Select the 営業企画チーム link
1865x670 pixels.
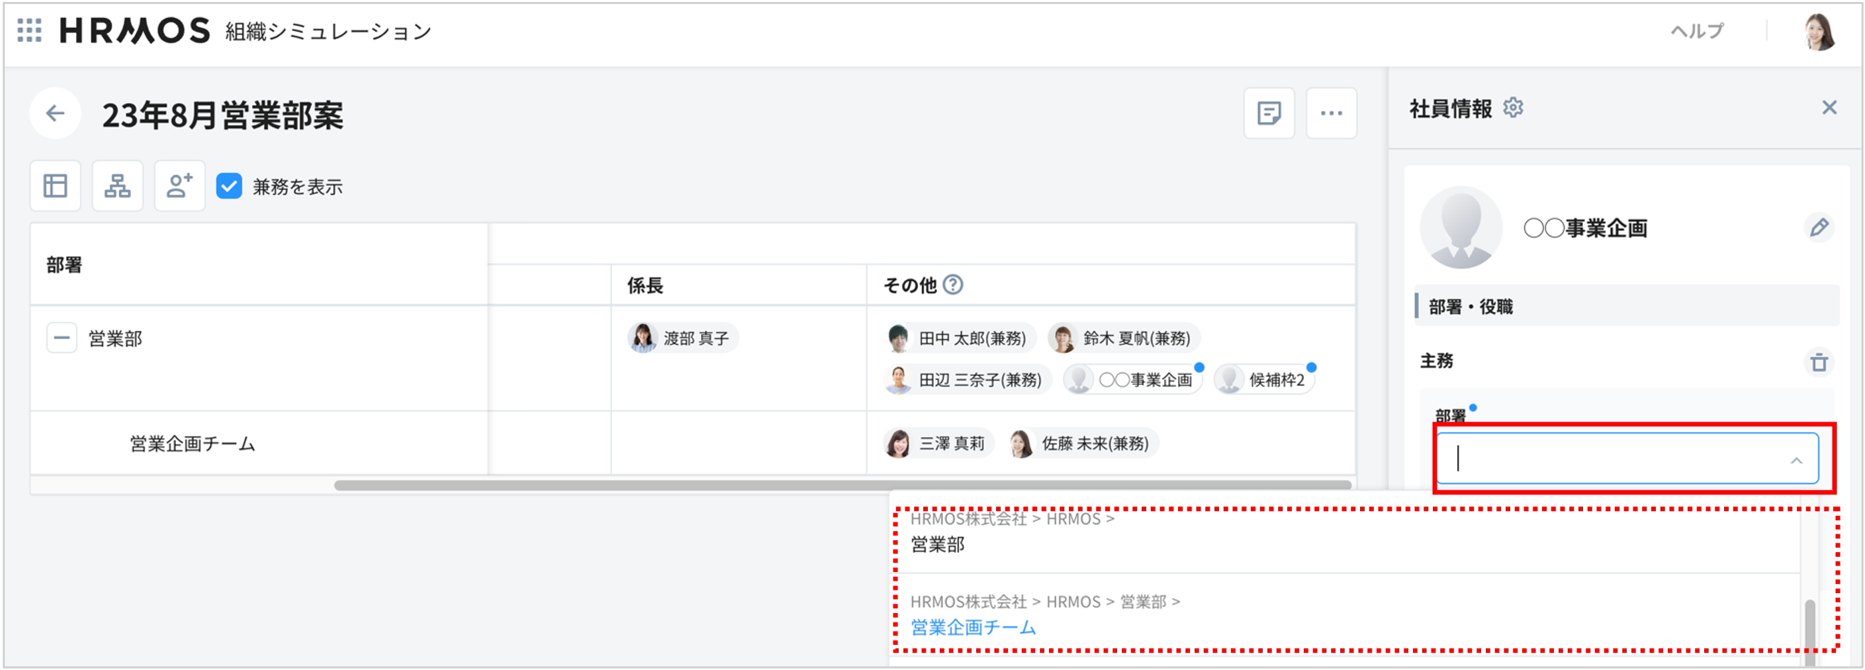(973, 627)
